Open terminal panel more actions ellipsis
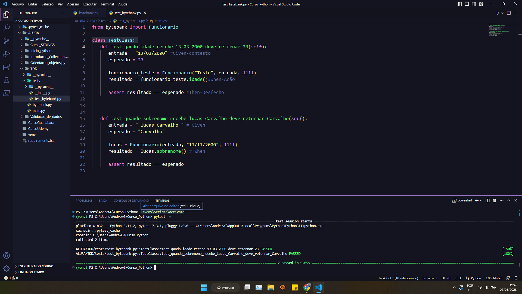 coord(502,200)
